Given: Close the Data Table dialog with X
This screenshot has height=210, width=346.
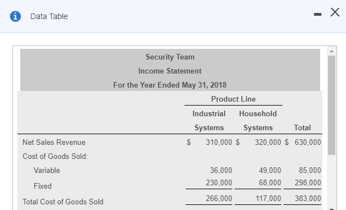Looking at the screenshot, I should click(335, 12).
